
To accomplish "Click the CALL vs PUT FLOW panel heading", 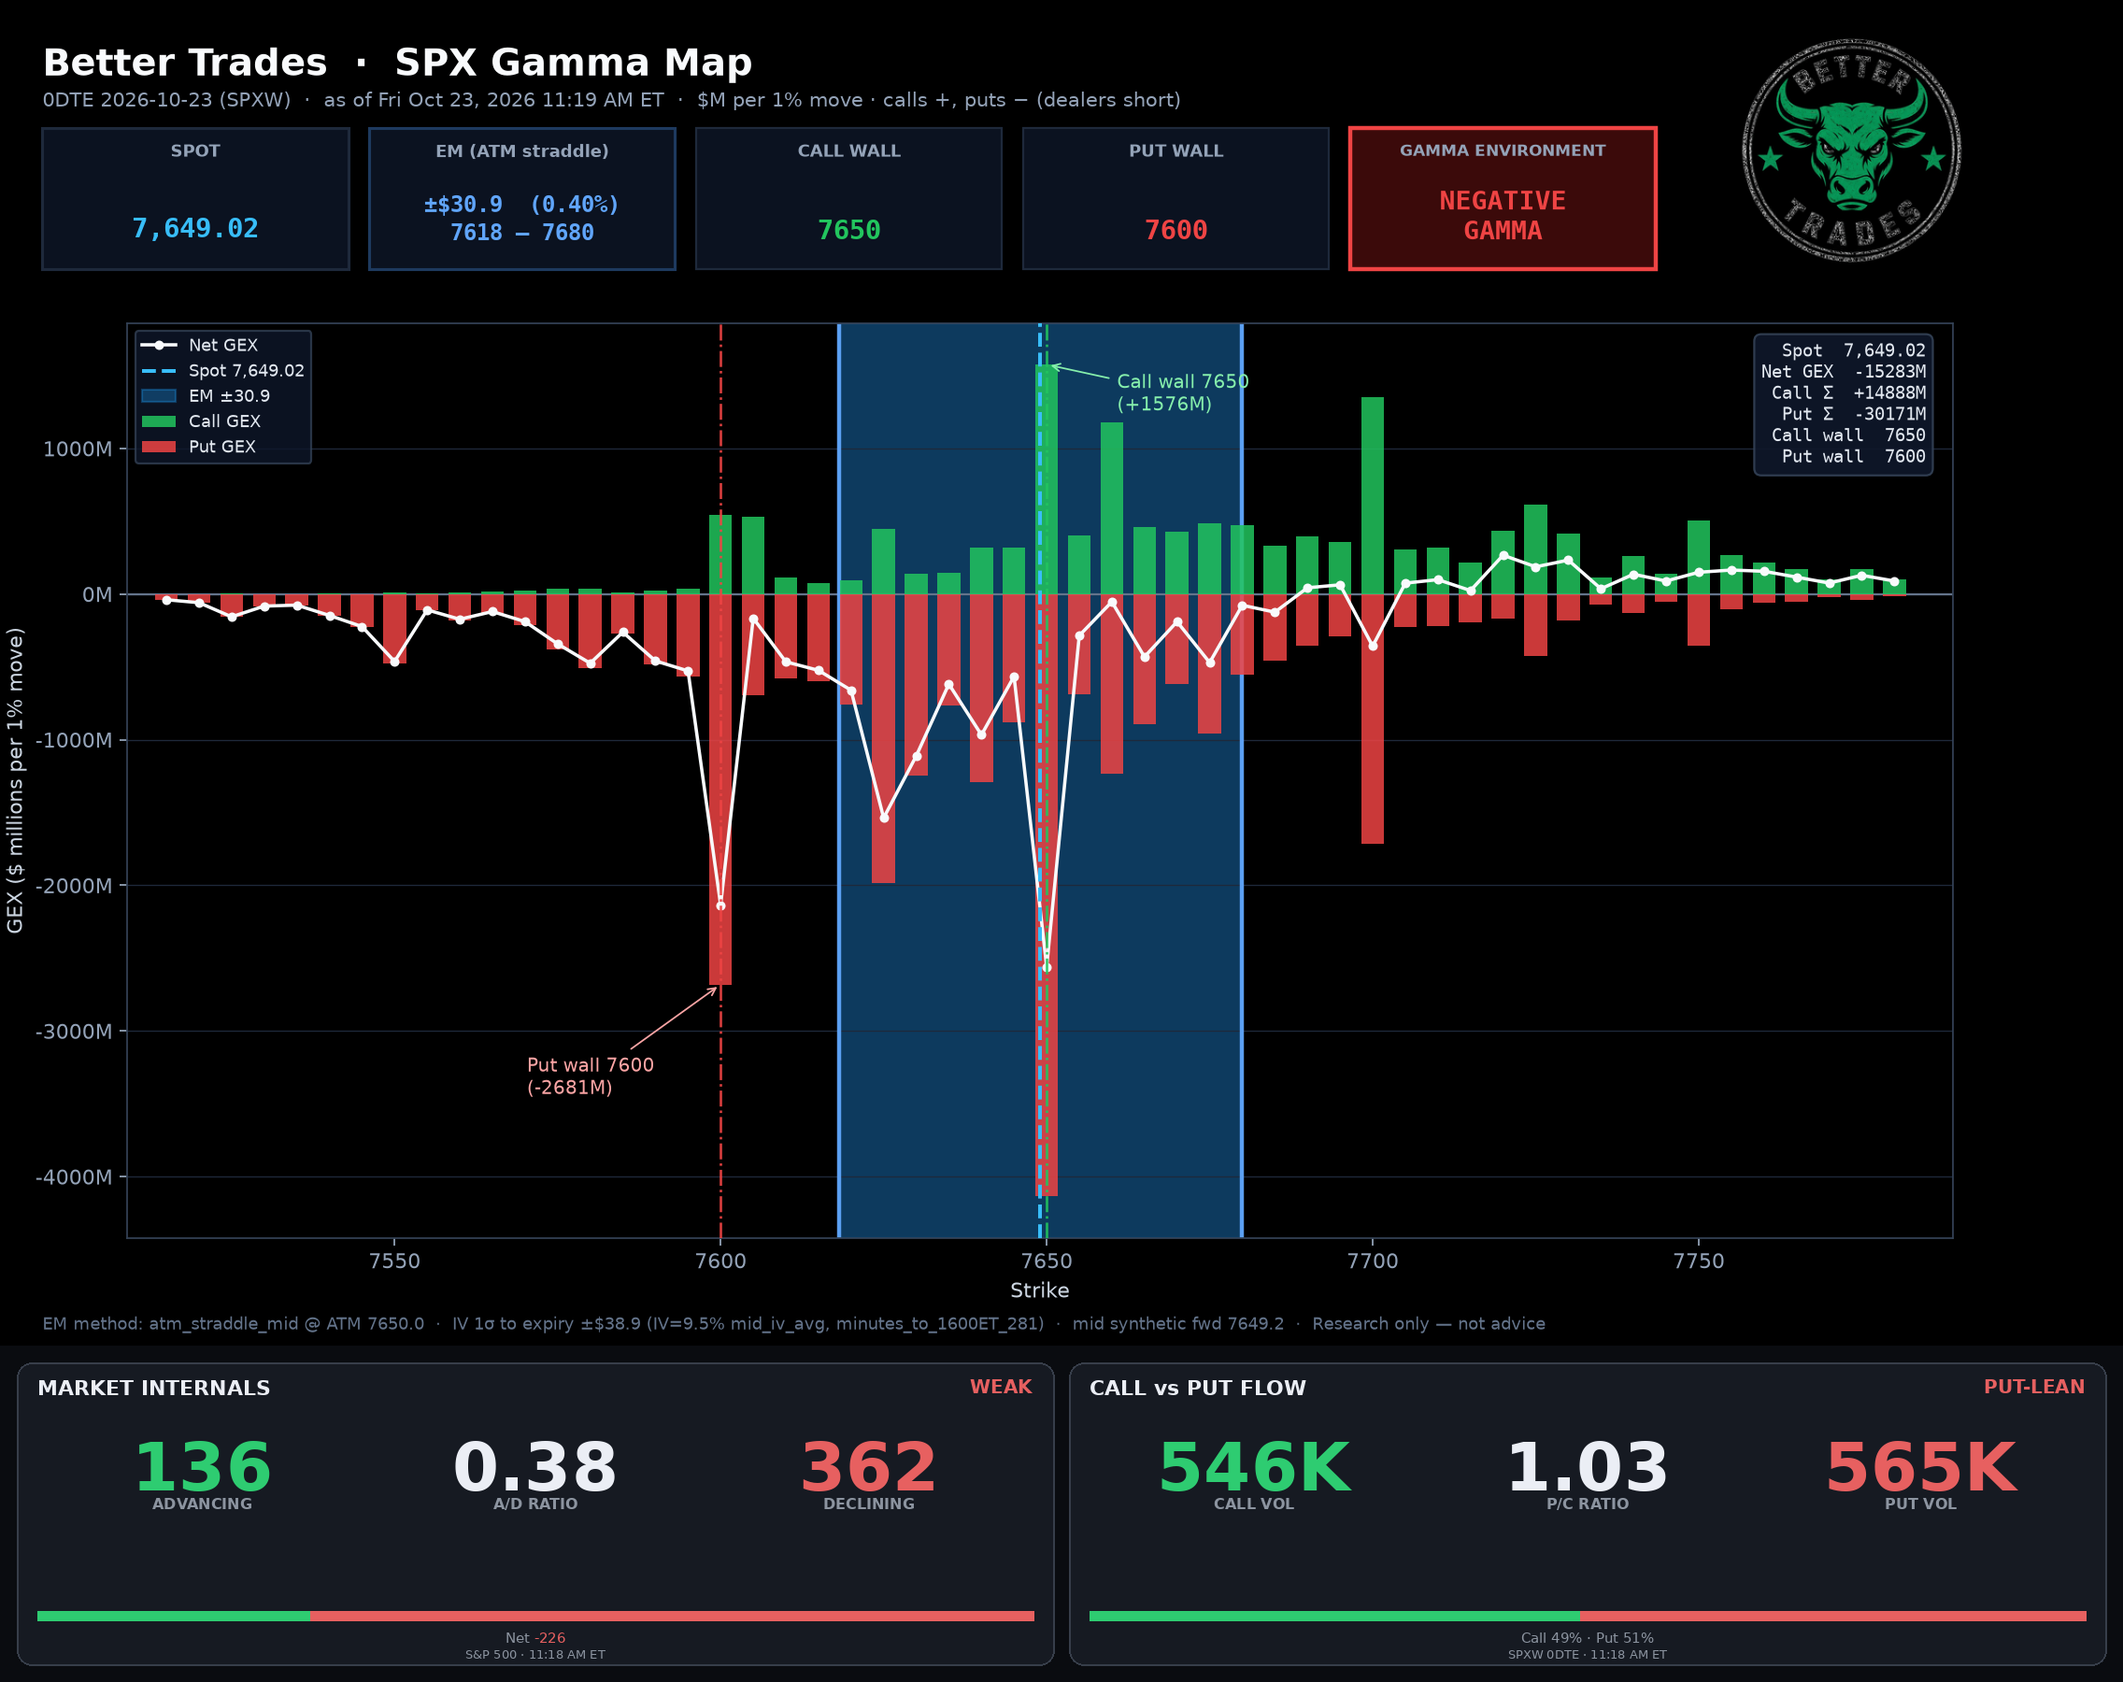I will pos(1197,1388).
